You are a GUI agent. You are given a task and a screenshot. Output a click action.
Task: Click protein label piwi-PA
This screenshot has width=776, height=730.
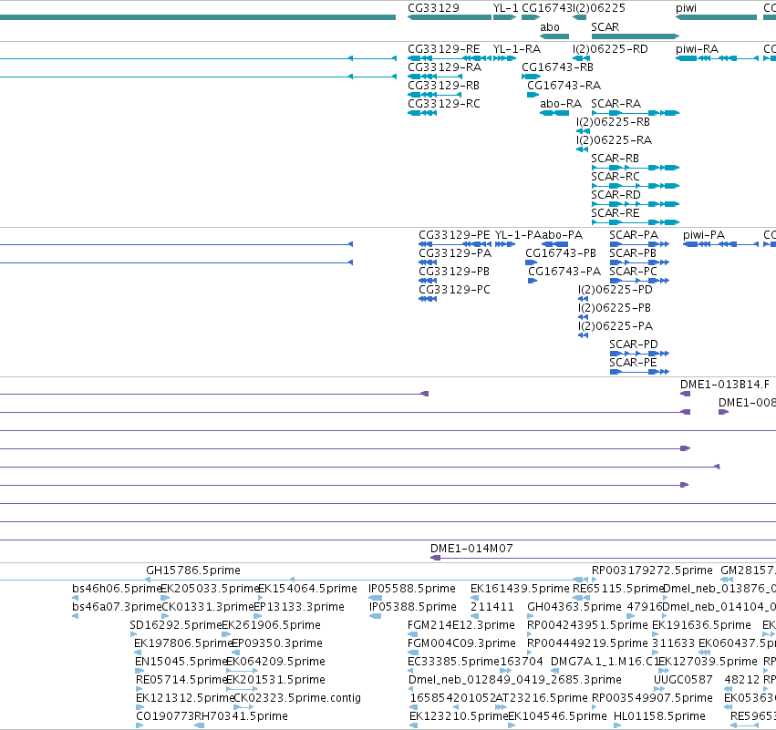(x=704, y=235)
